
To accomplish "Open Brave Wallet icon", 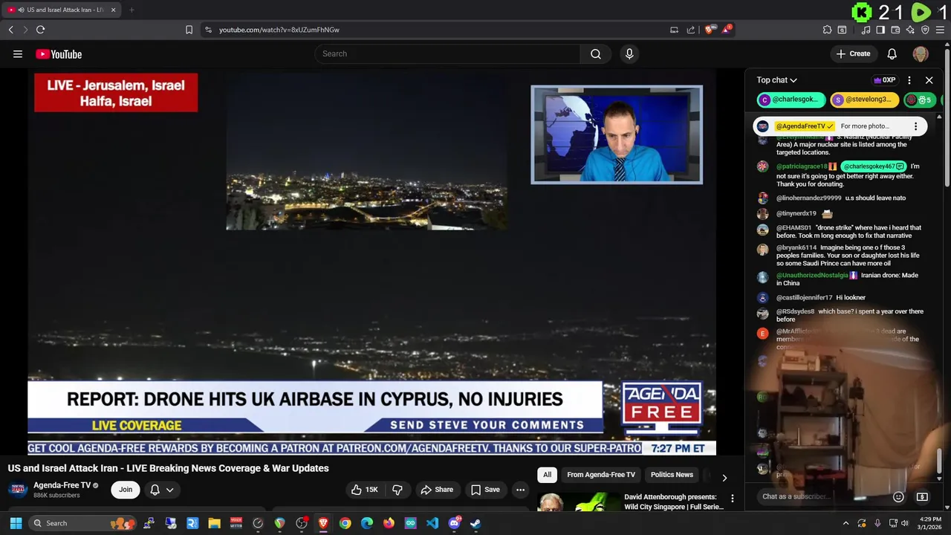I will [895, 30].
